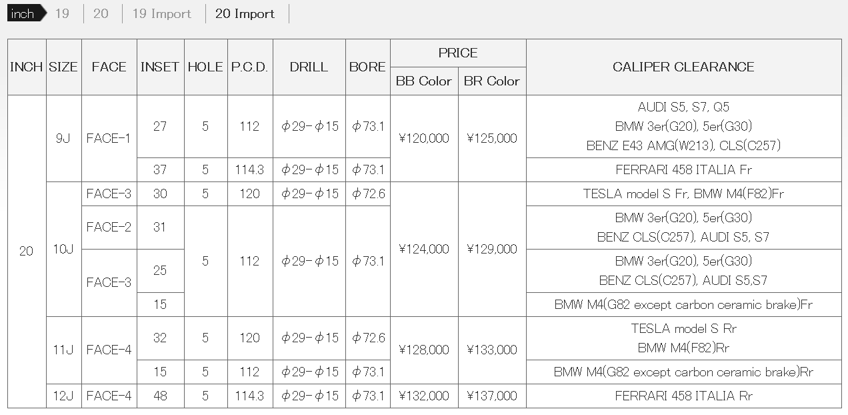Viewport: 848px width, 415px height.
Task: Click the P.C.D. column header
Action: [249, 67]
